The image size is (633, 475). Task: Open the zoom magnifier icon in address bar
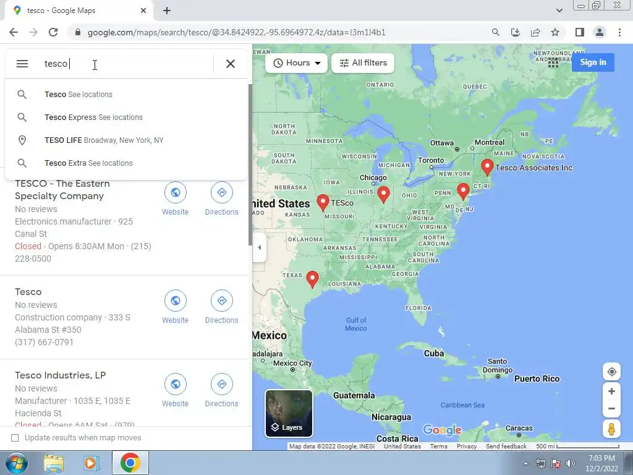(x=496, y=32)
